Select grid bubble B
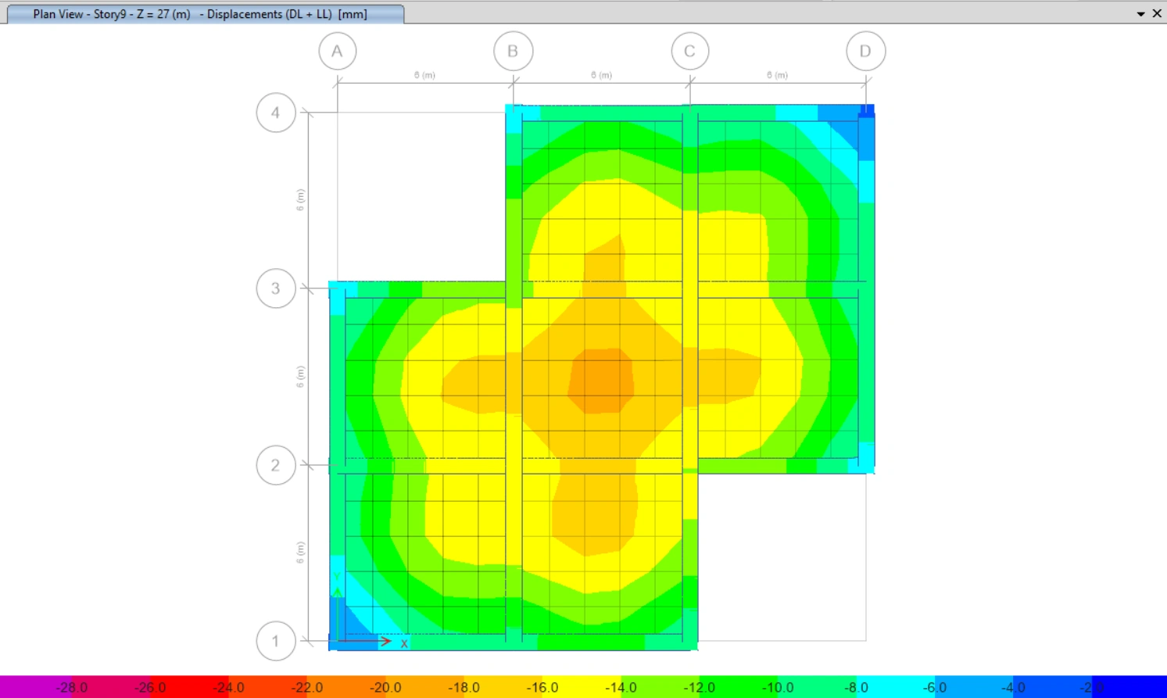This screenshot has width=1167, height=698. 513,52
